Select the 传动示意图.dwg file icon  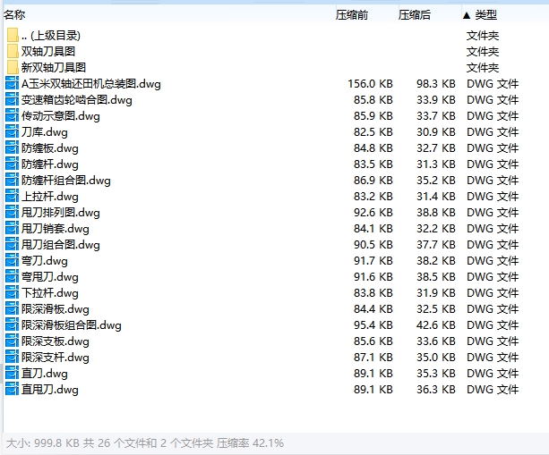[12, 115]
